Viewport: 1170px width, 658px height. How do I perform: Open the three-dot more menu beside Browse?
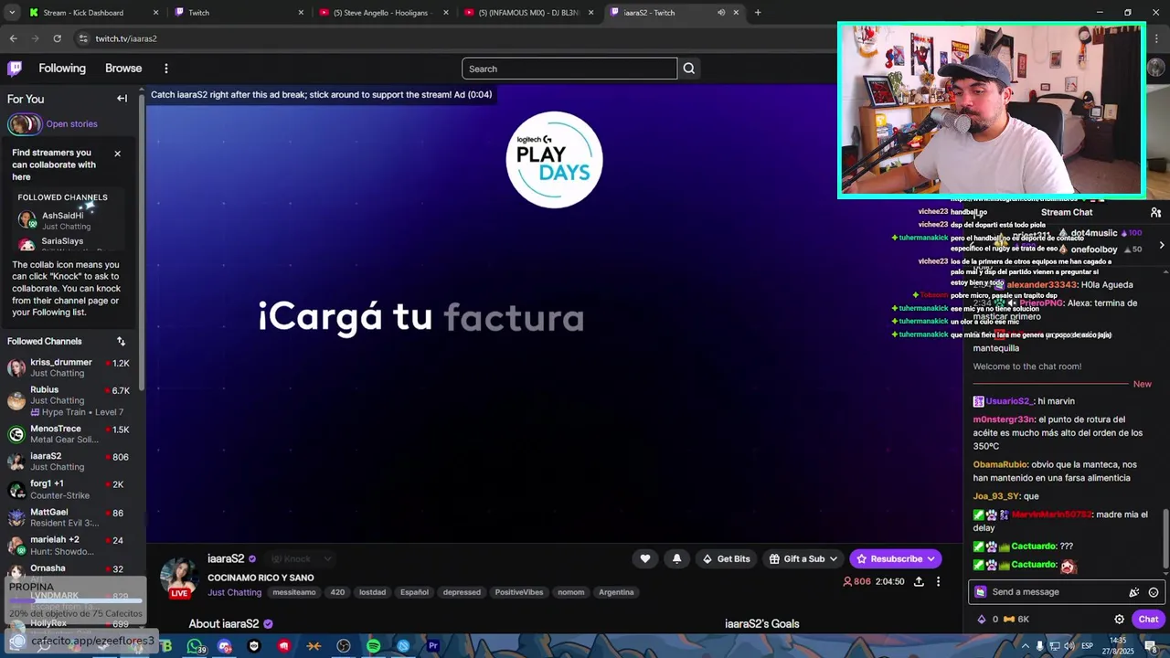[165, 69]
